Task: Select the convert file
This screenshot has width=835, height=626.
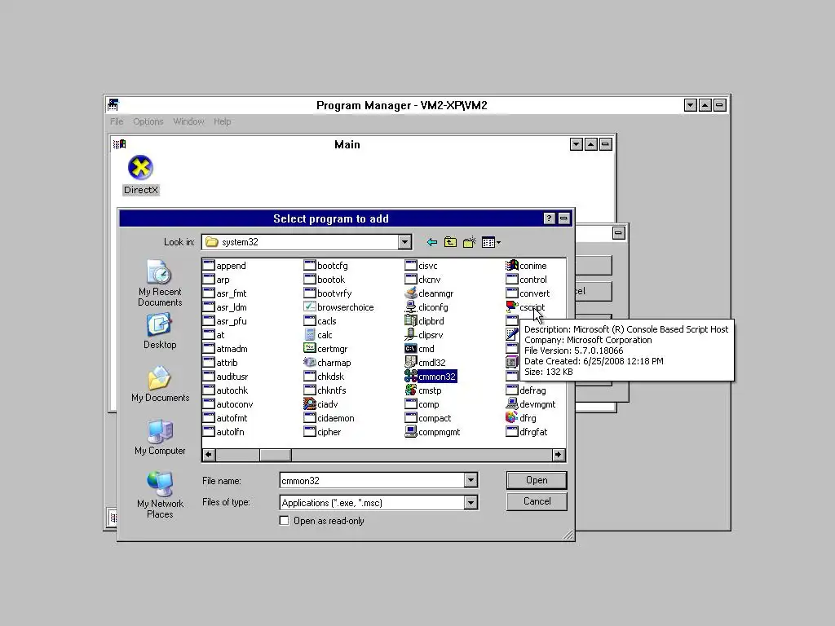Action: point(528,293)
